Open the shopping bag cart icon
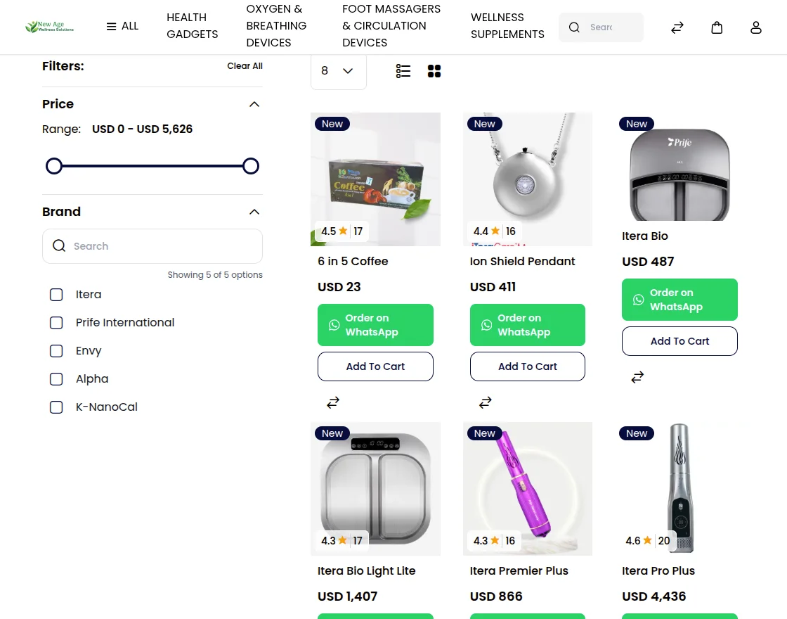This screenshot has width=787, height=619. tap(717, 27)
